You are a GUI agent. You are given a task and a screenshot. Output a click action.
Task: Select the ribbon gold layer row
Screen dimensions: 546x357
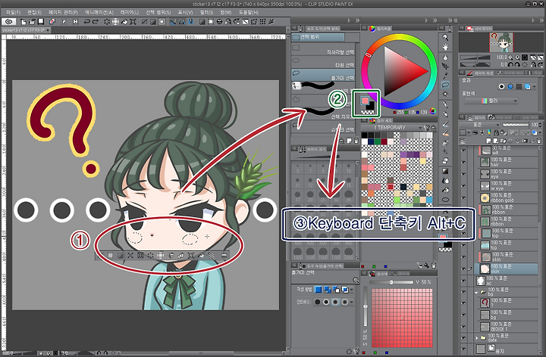[x=509, y=197]
